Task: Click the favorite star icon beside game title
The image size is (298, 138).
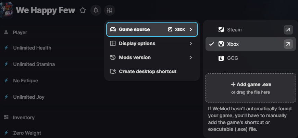Action: (83, 10)
